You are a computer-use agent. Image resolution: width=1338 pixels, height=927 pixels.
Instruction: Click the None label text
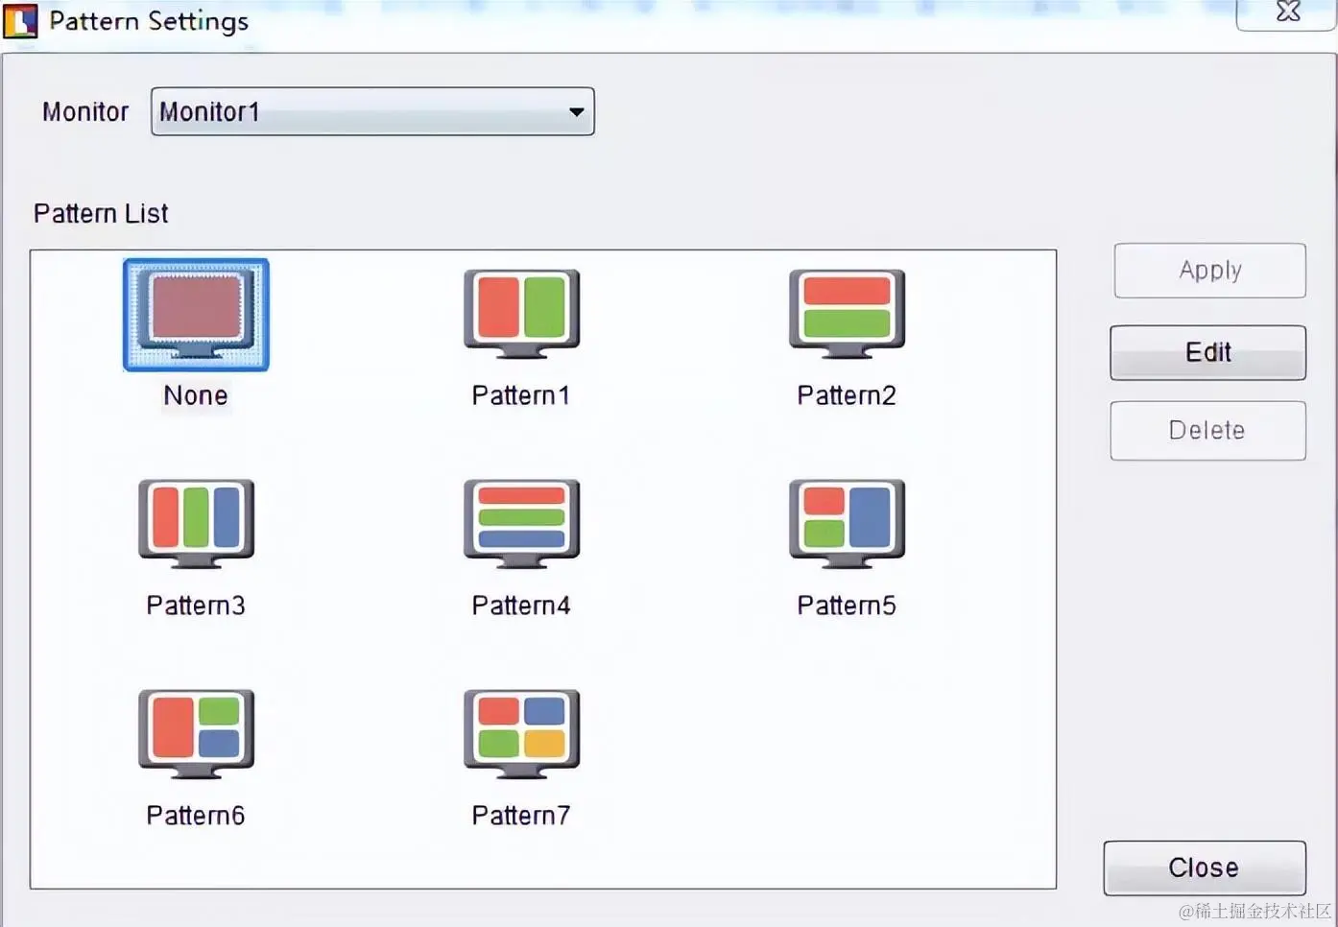(x=196, y=395)
